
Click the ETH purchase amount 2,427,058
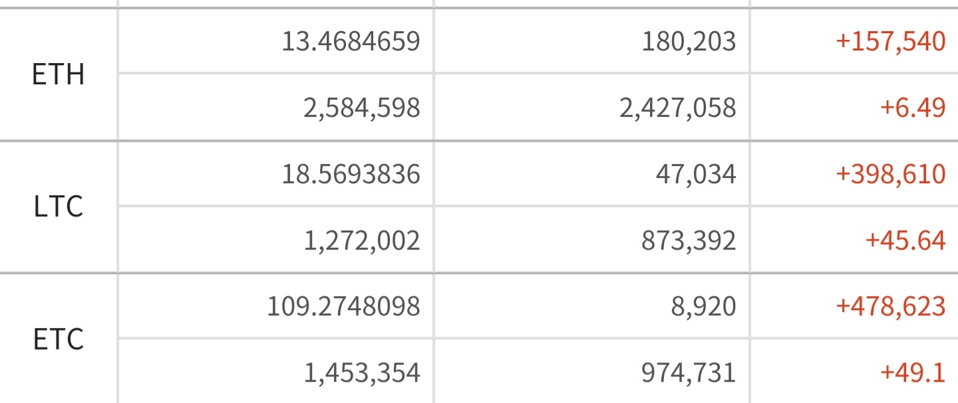pos(678,108)
